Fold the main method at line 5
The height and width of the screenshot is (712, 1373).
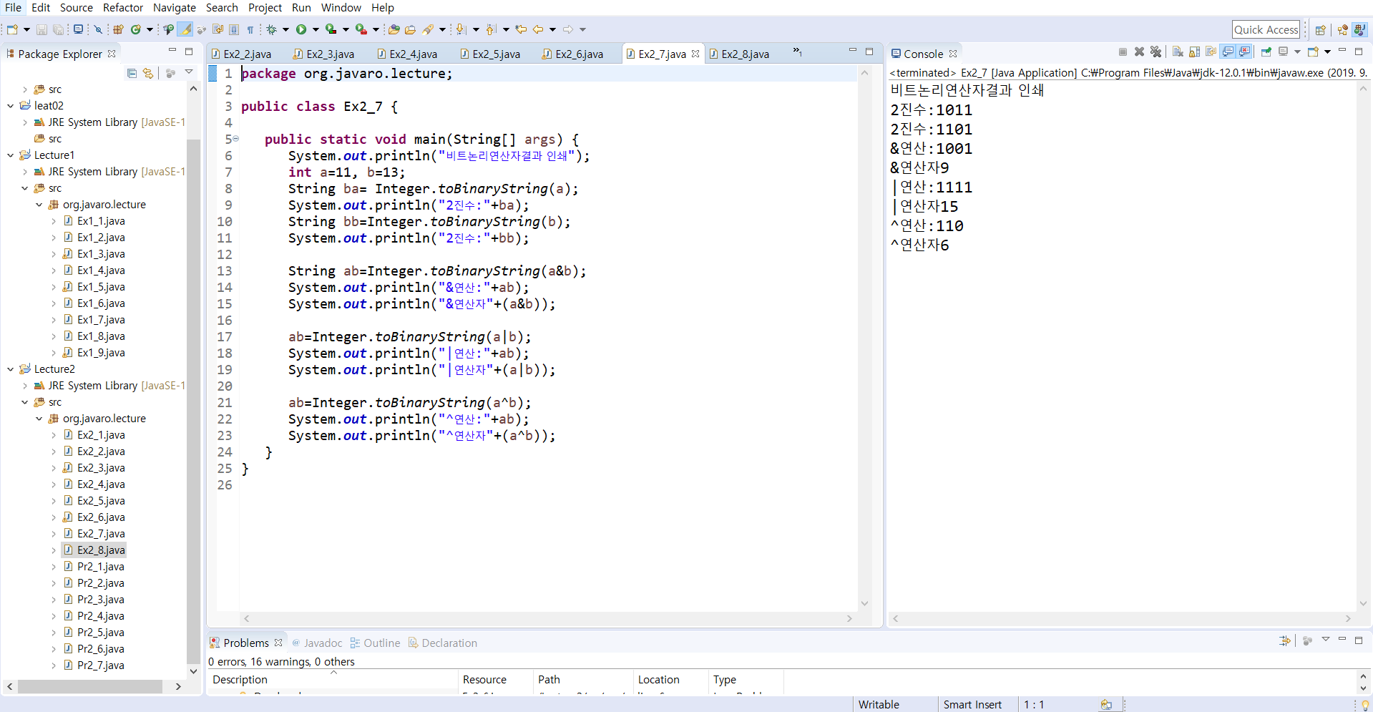point(236,139)
